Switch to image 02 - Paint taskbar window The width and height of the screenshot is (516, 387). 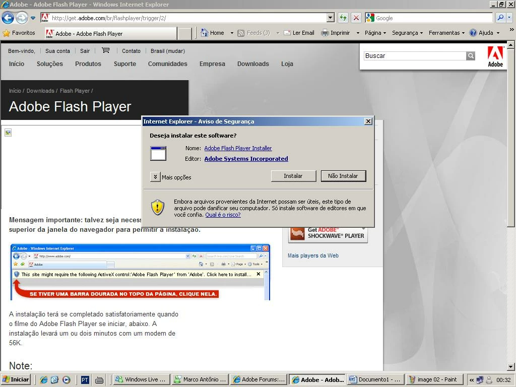[434, 379]
